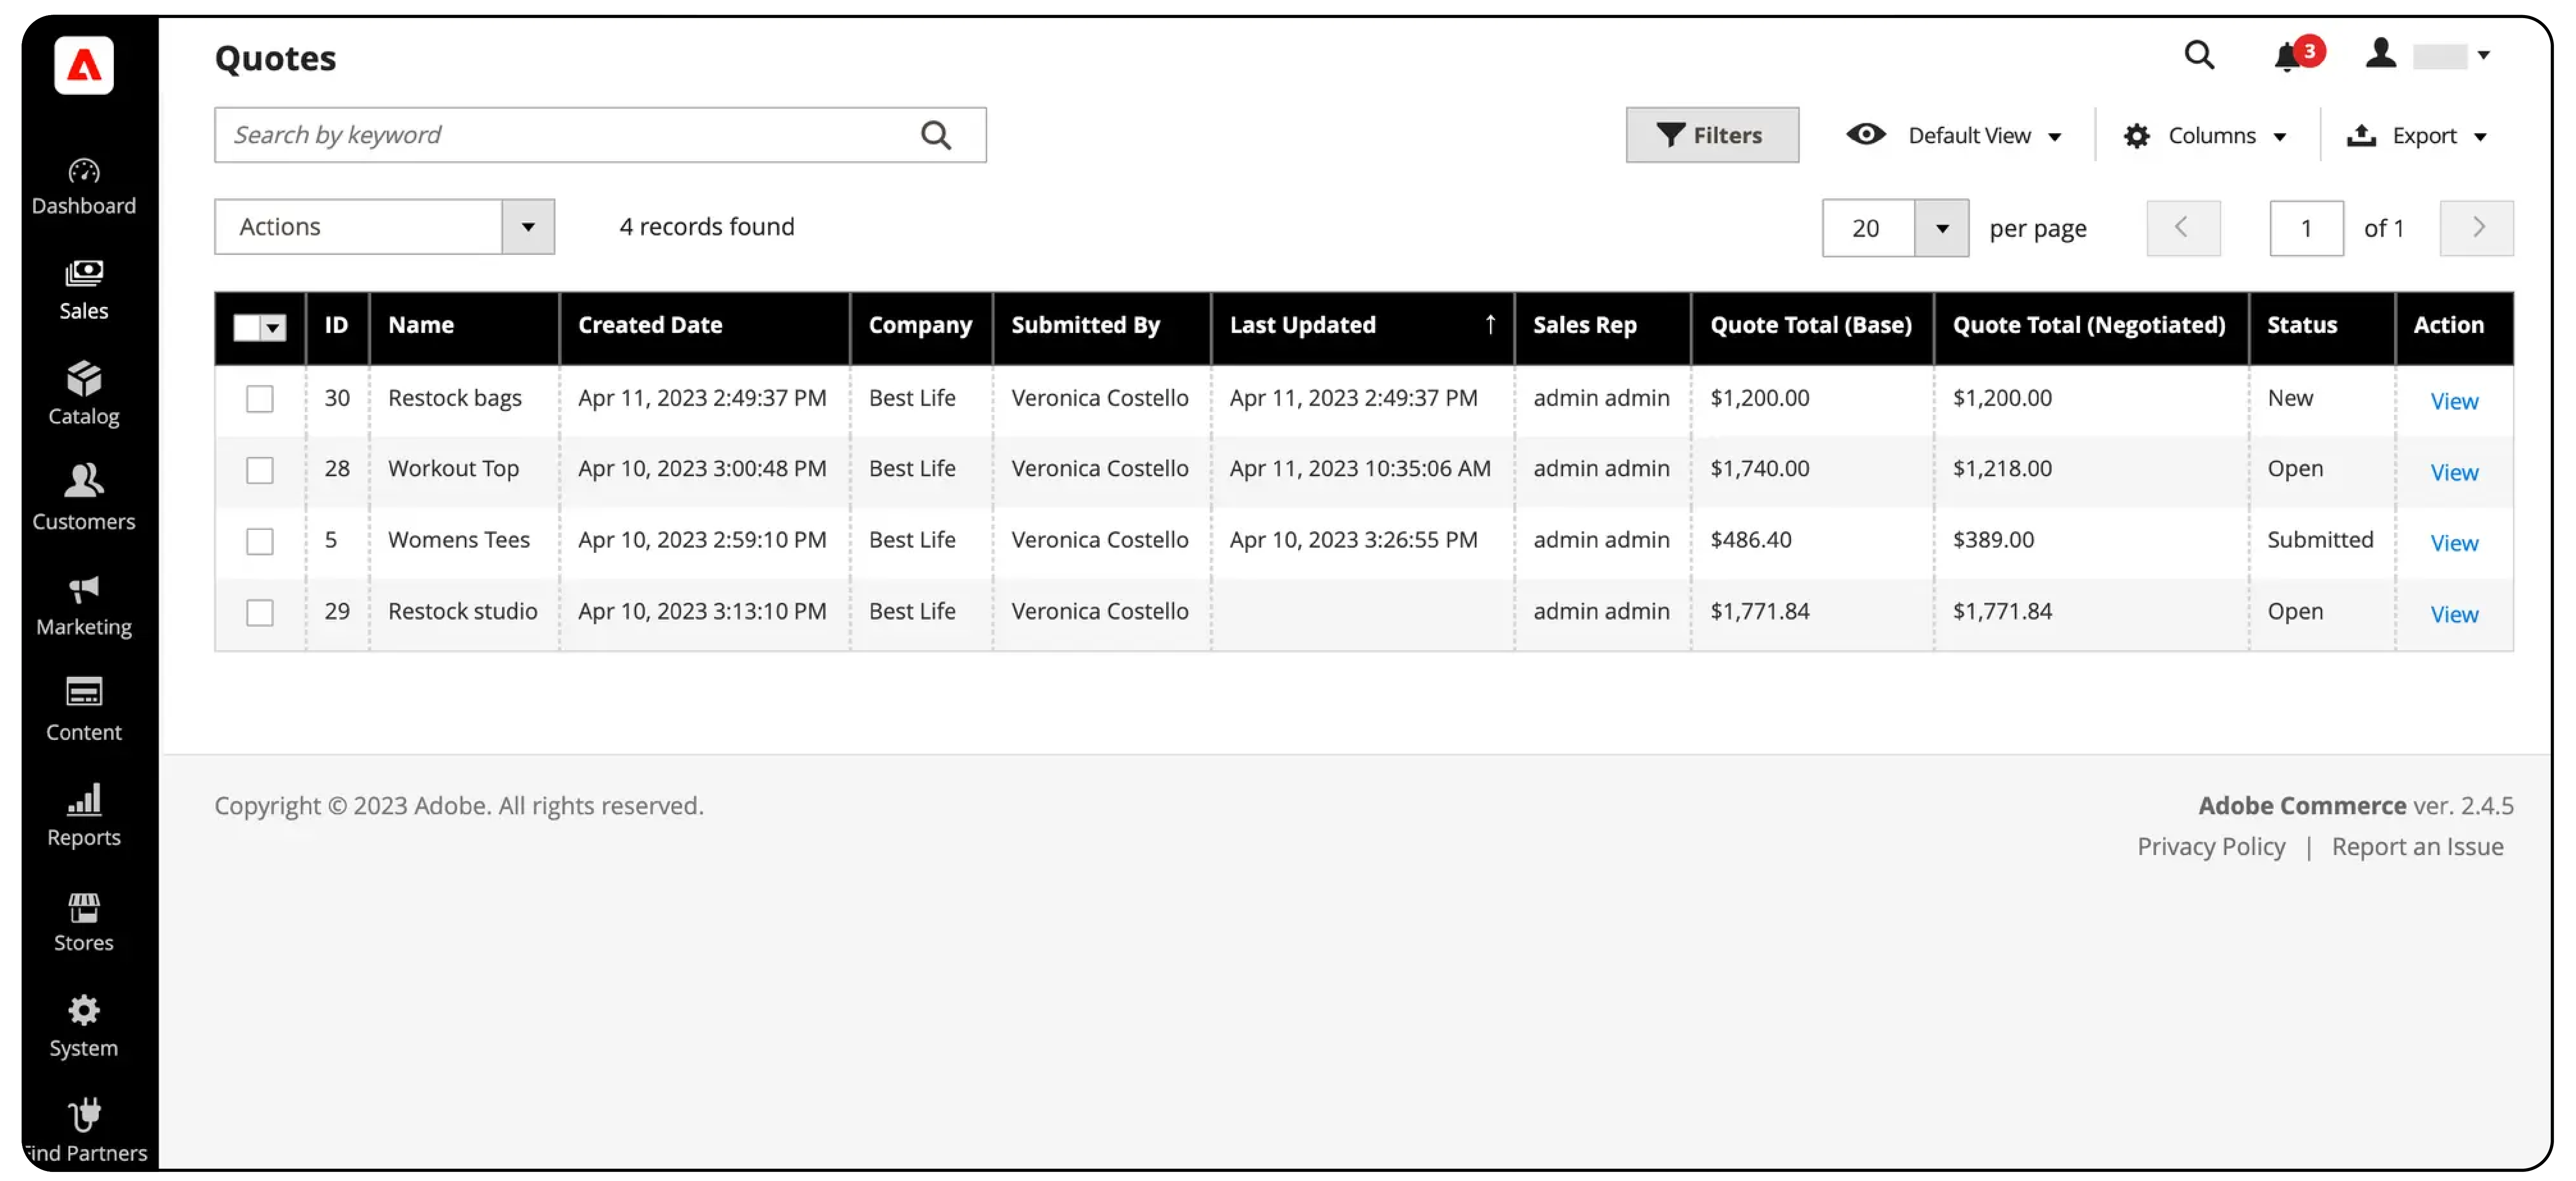
Task: Open the Privacy Policy link
Action: [2211, 846]
